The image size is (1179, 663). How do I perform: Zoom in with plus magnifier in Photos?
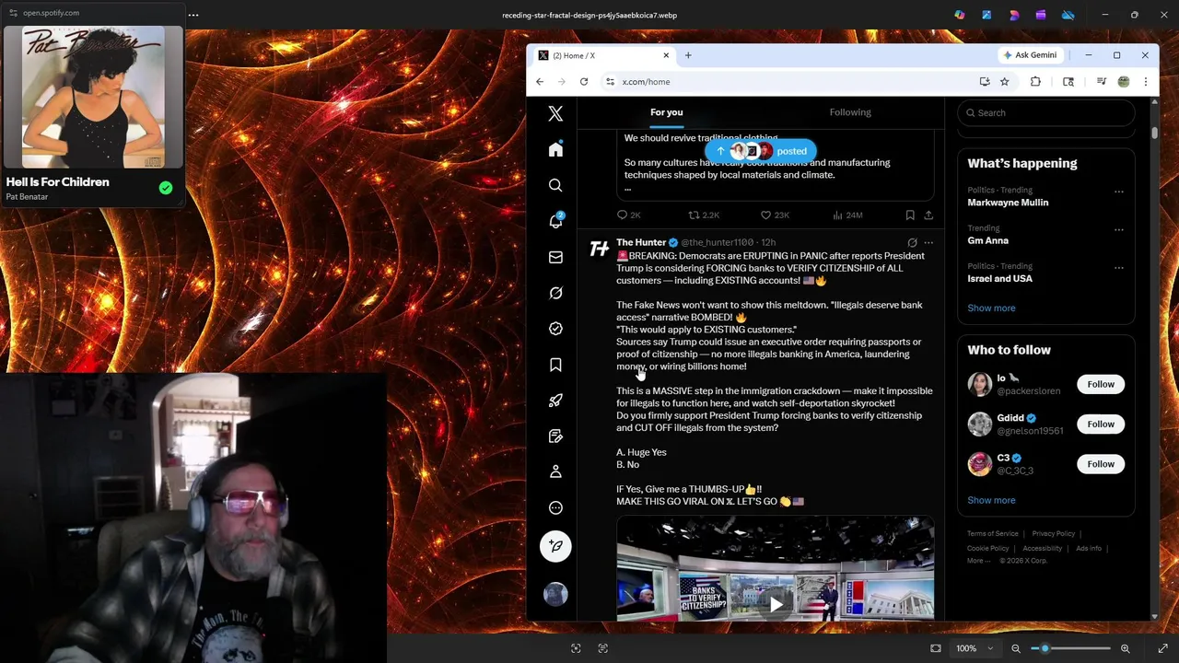[1125, 648]
